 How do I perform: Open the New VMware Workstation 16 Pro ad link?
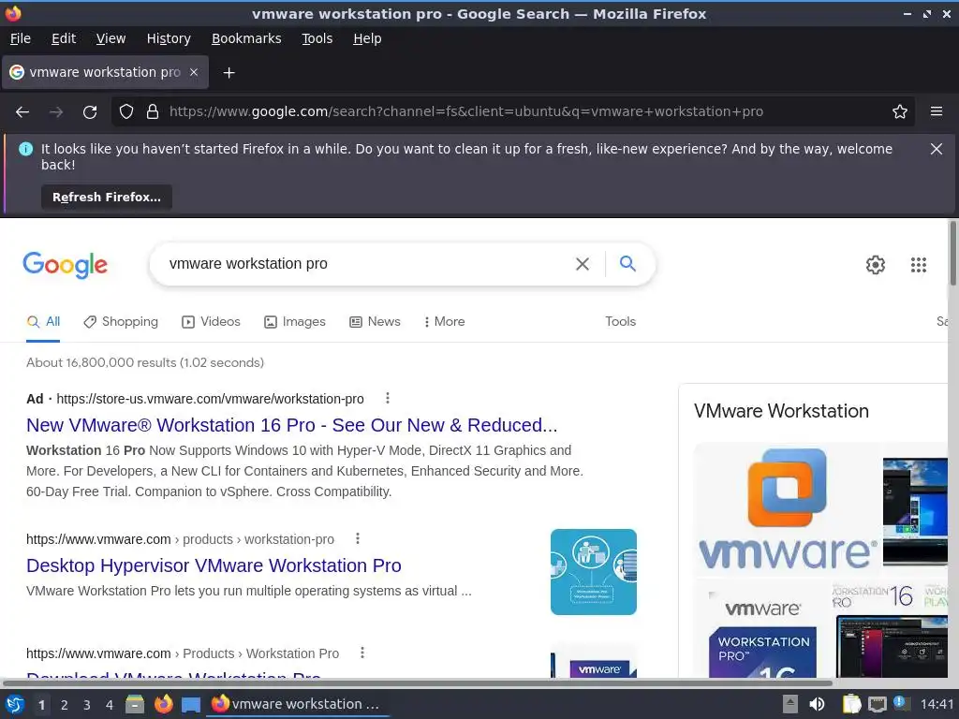coord(292,425)
